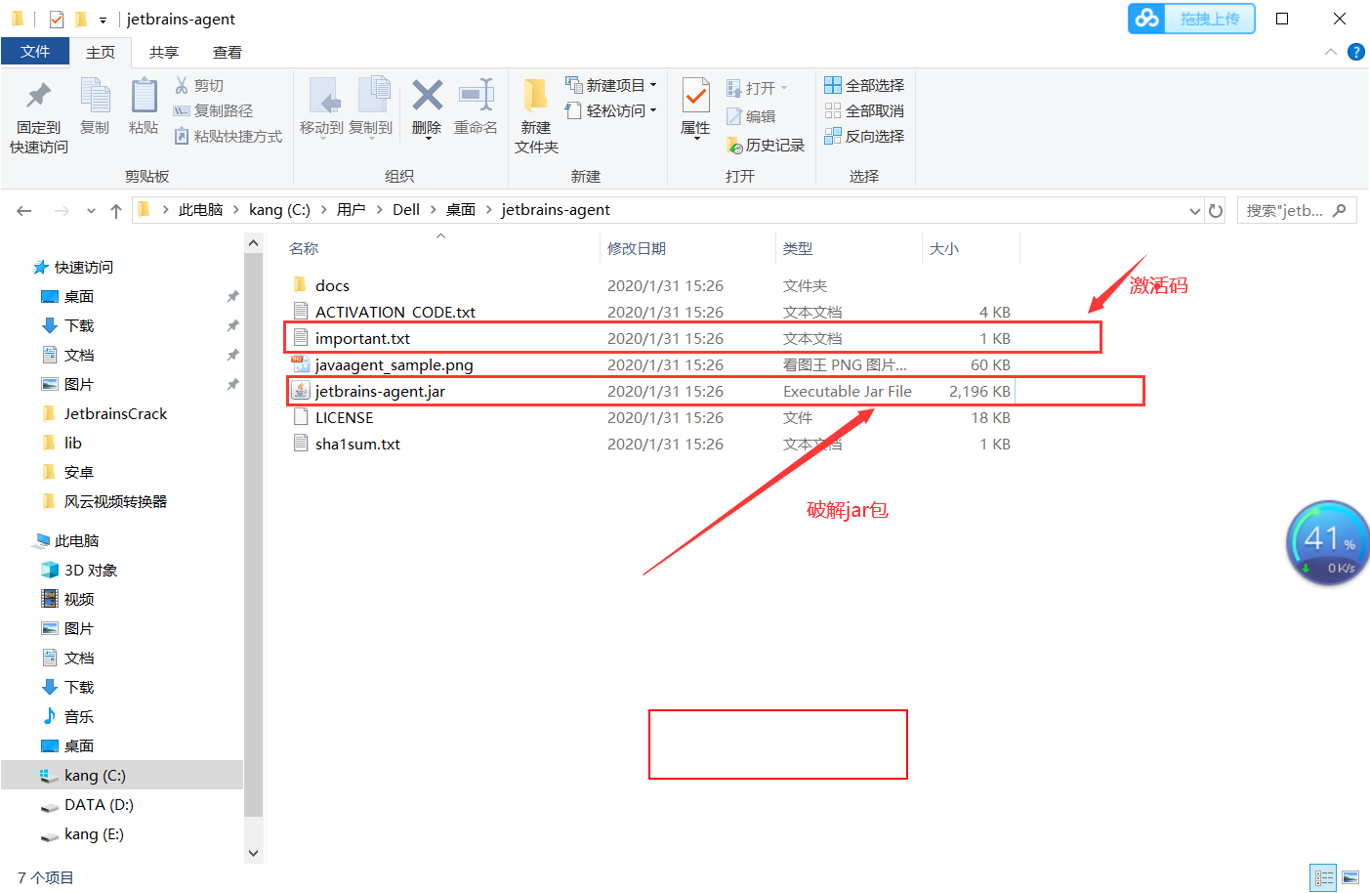The height and width of the screenshot is (893, 1370).
Task: Switch to the Share (共享) tab
Action: pos(164,52)
